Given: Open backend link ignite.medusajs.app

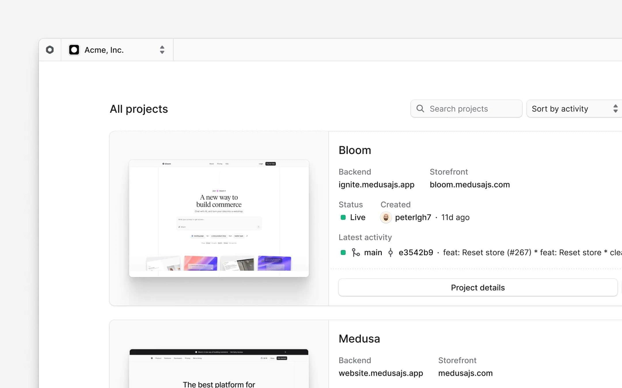Looking at the screenshot, I should [376, 185].
